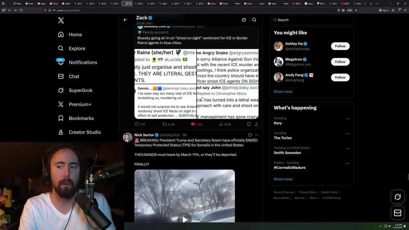The image size is (409, 230).
Task: Open The Tories trending topic
Action: point(283,138)
